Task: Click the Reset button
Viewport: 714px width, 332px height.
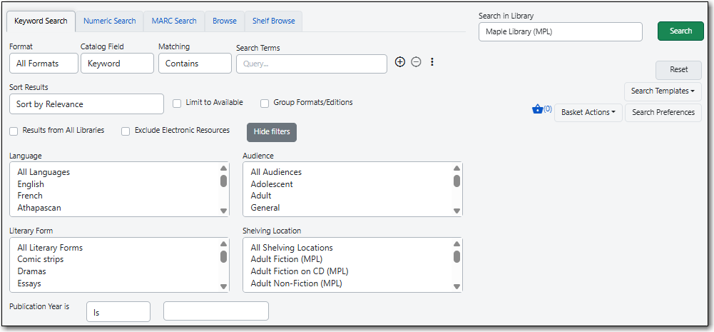Action: click(678, 70)
